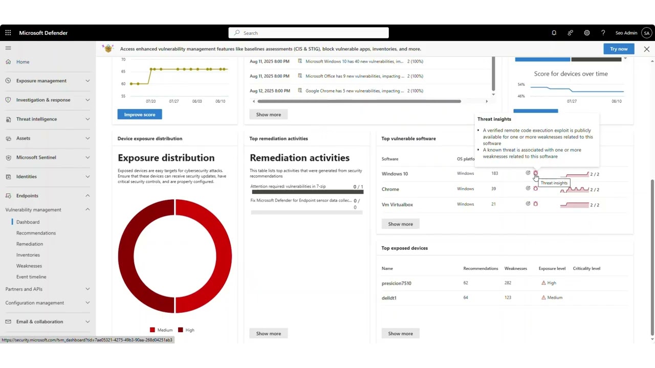Click the page vertical scrollbar
655x368 pixels.
click(x=652, y=258)
